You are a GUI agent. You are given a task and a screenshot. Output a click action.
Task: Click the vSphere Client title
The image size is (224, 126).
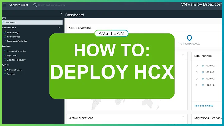click(19, 5)
